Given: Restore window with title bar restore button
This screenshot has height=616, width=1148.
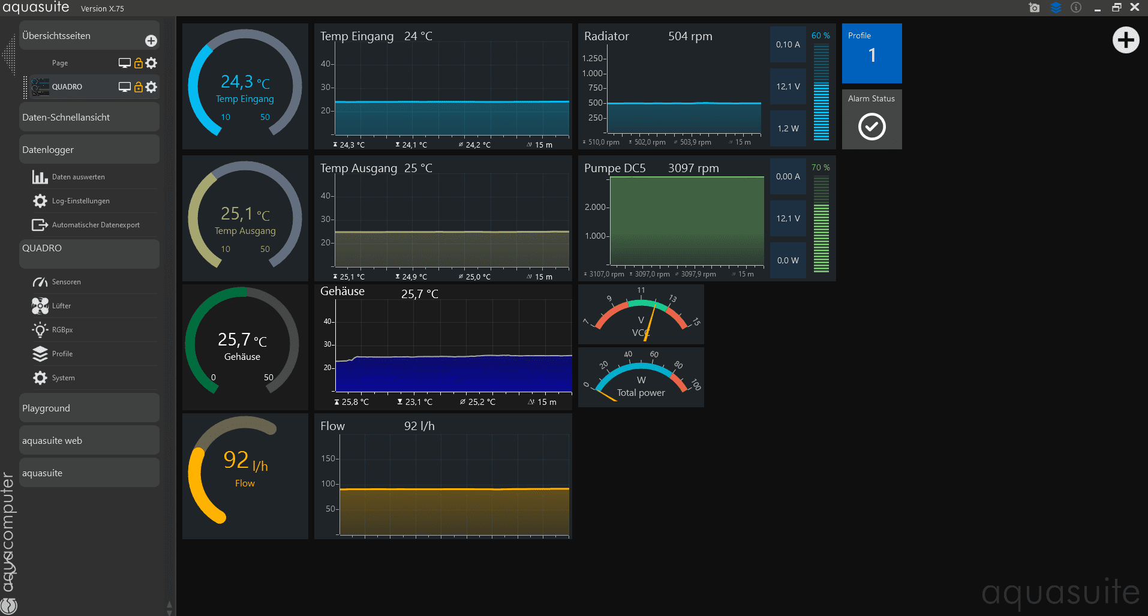Looking at the screenshot, I should click(1116, 8).
